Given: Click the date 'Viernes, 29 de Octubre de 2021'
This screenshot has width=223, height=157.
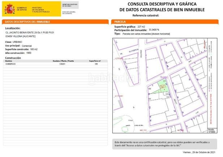Looking at the screenshot, I should tap(199, 152).
